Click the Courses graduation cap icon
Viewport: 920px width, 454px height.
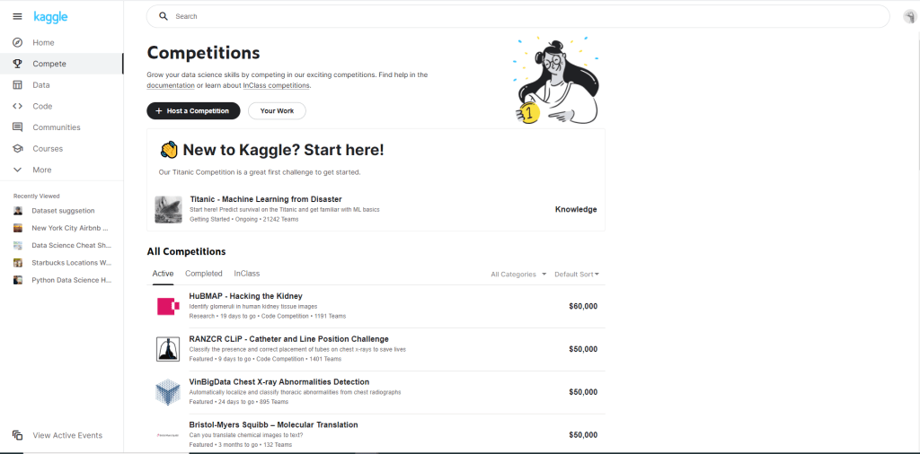pyautogui.click(x=18, y=148)
